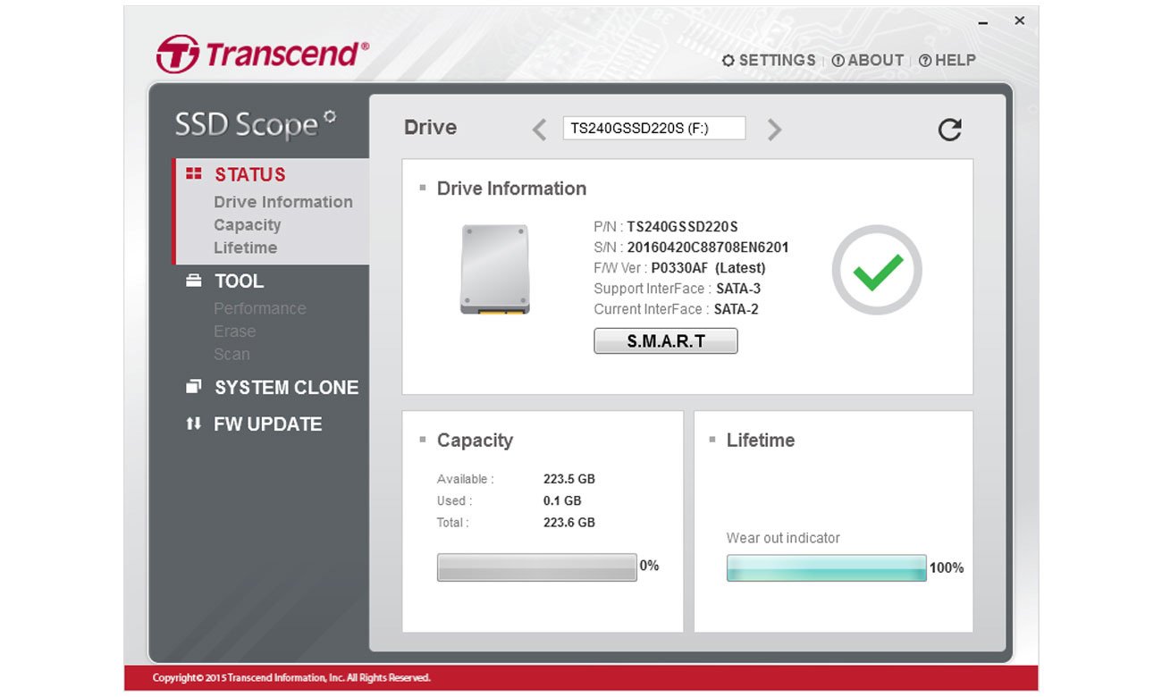The image size is (1162, 697).
Task: Click the SSD Scope title
Action: (x=255, y=124)
